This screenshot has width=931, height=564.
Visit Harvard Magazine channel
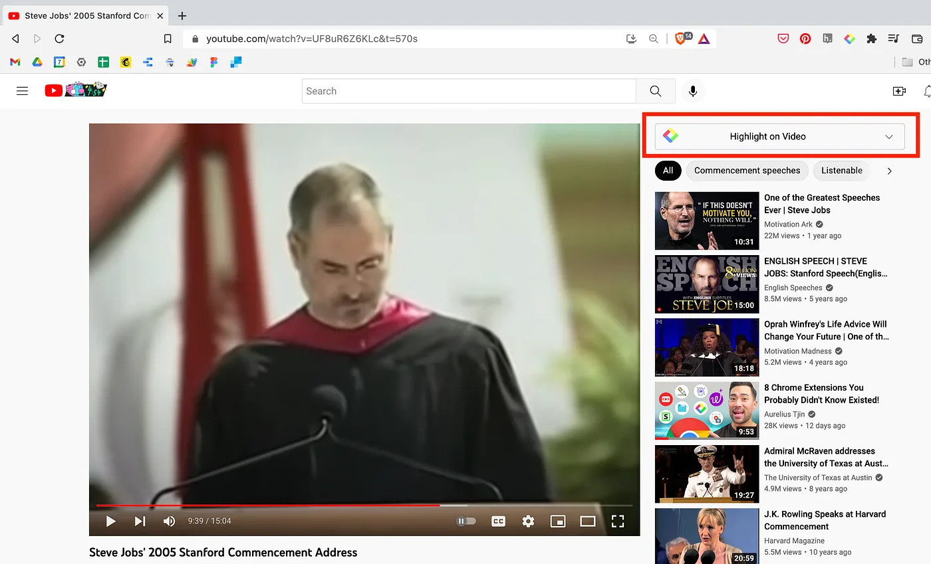click(794, 541)
